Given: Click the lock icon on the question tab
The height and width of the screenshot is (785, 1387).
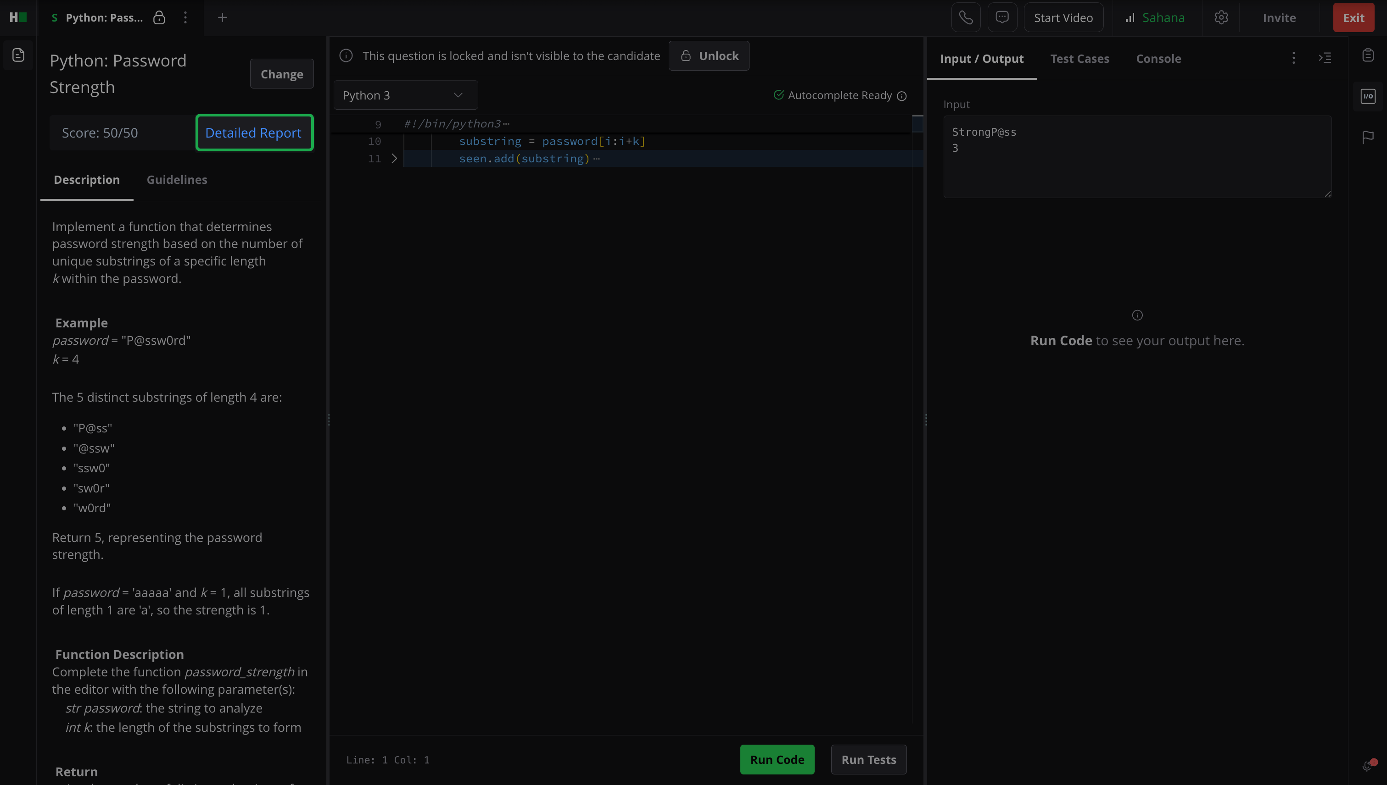Looking at the screenshot, I should 159,18.
